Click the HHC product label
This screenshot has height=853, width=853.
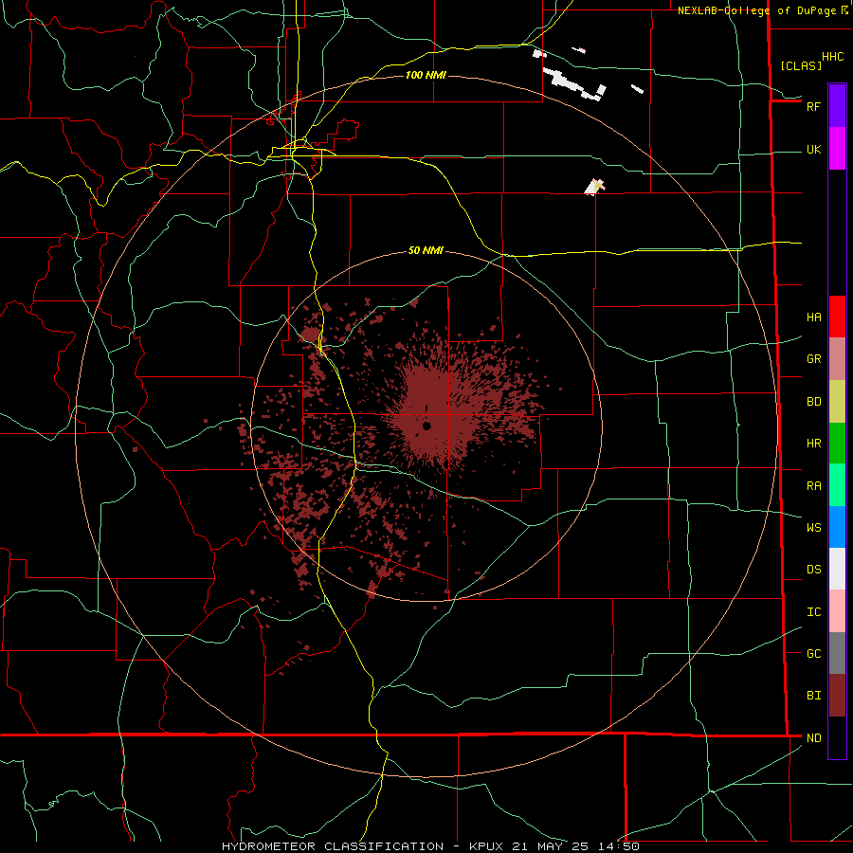tap(832, 57)
